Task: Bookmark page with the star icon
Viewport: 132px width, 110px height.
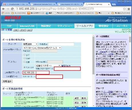Action: 124,9
